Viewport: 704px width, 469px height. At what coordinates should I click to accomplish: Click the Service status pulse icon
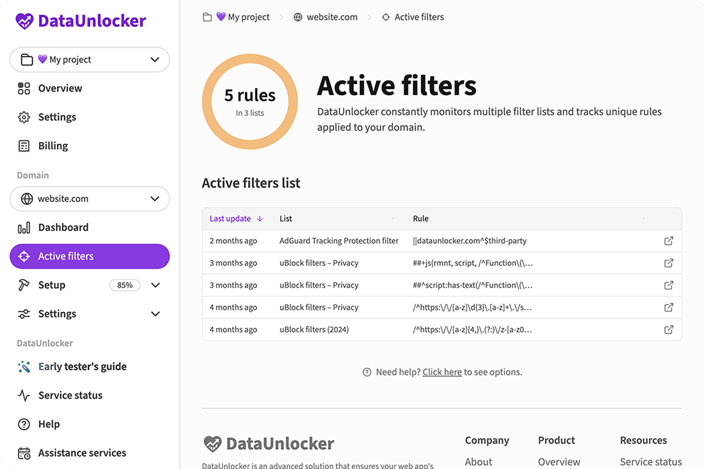(24, 395)
